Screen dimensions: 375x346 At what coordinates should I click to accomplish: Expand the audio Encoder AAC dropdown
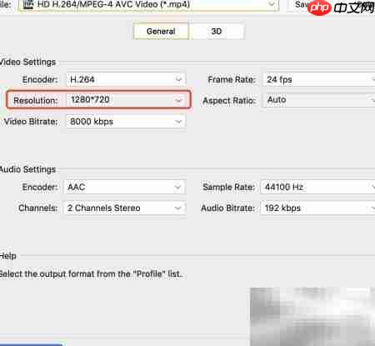click(124, 187)
